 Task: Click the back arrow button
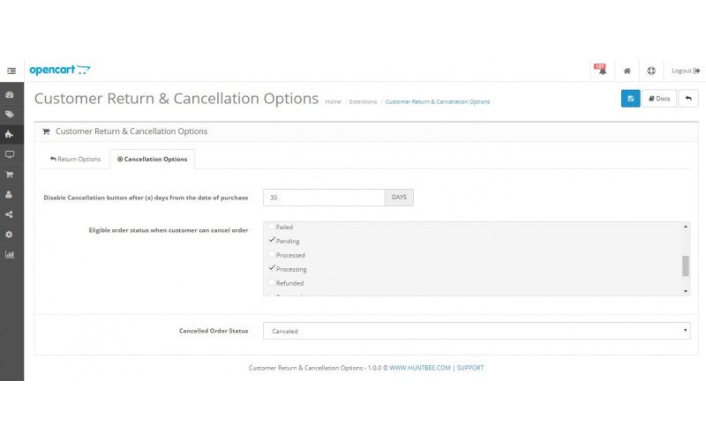(687, 99)
